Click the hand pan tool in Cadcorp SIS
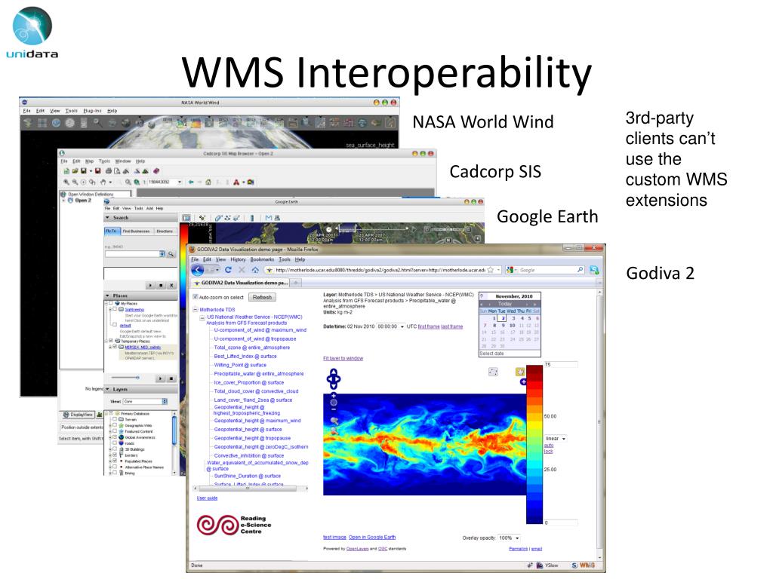The image size is (773, 579). coord(103,182)
